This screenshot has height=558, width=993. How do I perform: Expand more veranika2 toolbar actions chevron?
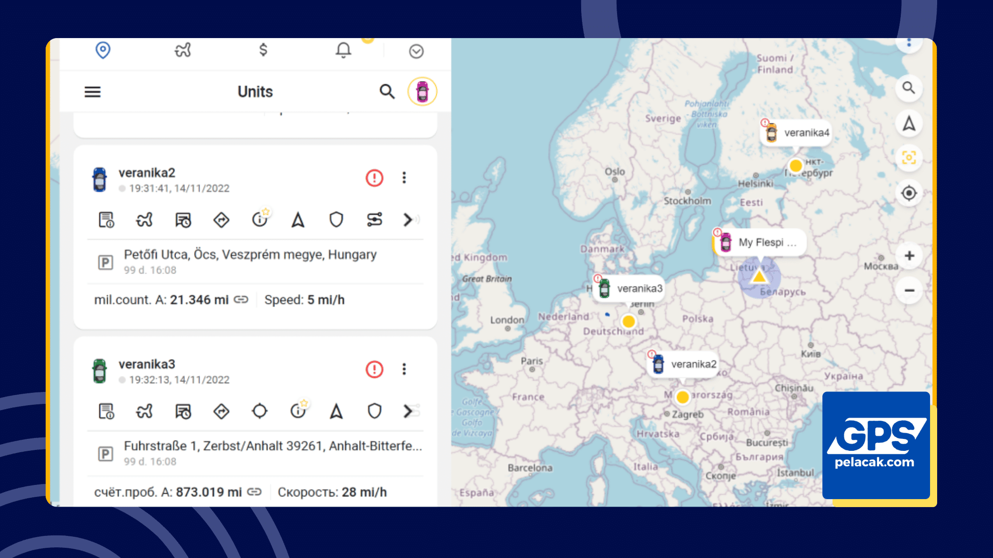[408, 220]
